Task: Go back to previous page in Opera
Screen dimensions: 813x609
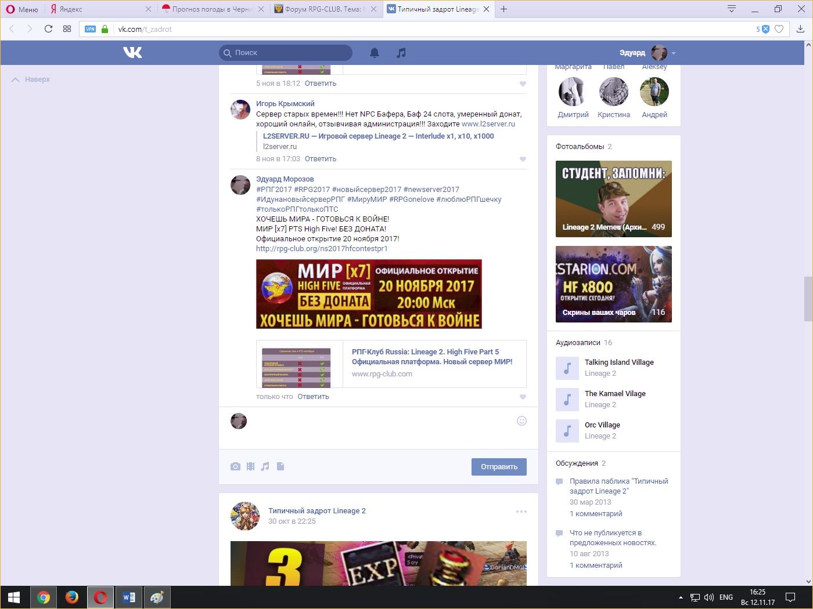Action: pyautogui.click(x=12, y=29)
